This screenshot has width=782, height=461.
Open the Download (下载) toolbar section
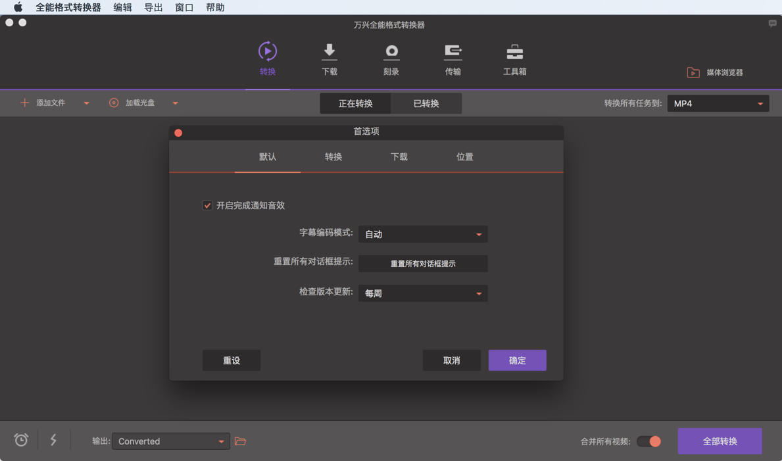click(x=329, y=59)
